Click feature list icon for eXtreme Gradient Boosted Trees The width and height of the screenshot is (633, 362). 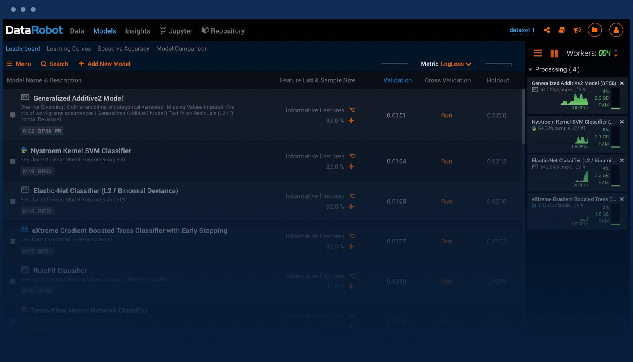352,236
